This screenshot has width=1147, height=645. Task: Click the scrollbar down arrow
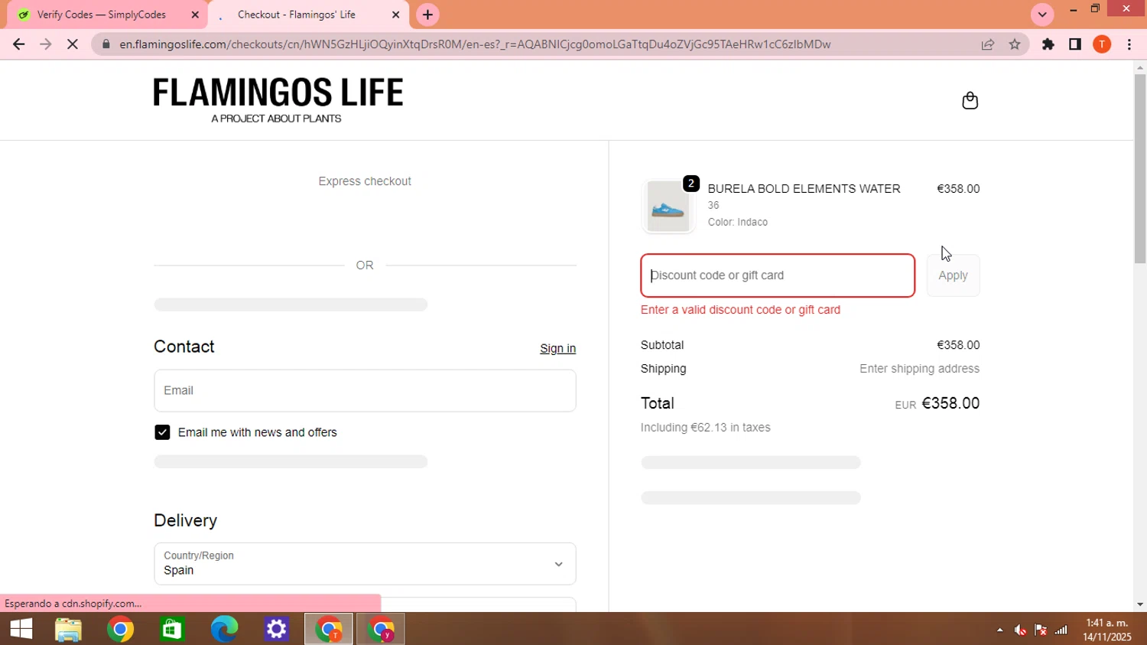1140,604
